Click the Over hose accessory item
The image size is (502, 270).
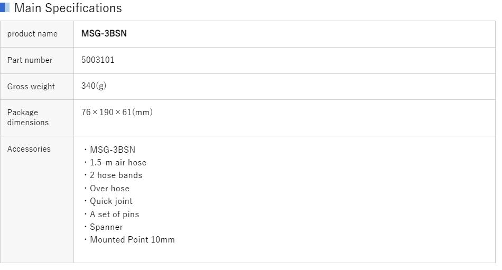(x=109, y=189)
